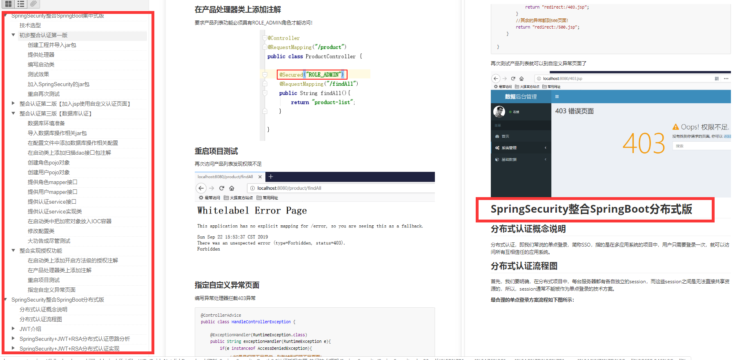Click the 数据后台管理 admin header title
744x360 pixels.
coord(521,97)
